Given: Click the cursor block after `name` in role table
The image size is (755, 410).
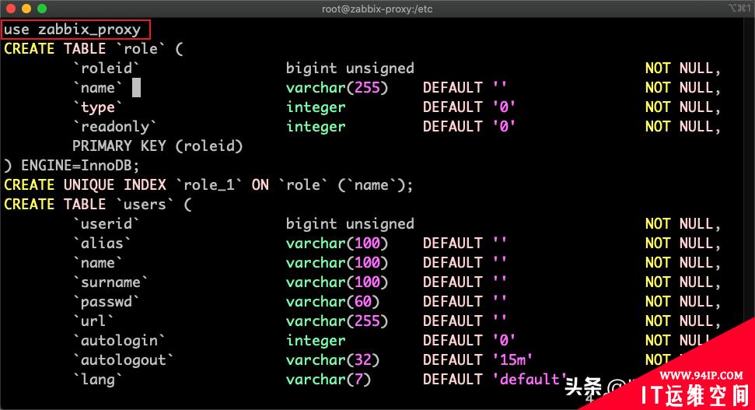Looking at the screenshot, I should pos(136,88).
